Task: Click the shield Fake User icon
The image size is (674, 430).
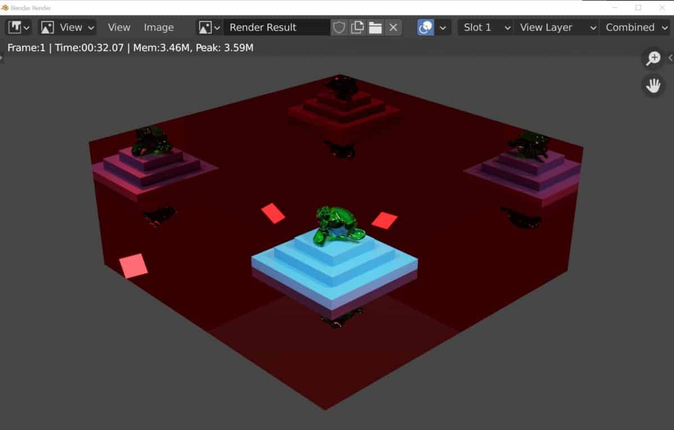Action: [x=339, y=27]
